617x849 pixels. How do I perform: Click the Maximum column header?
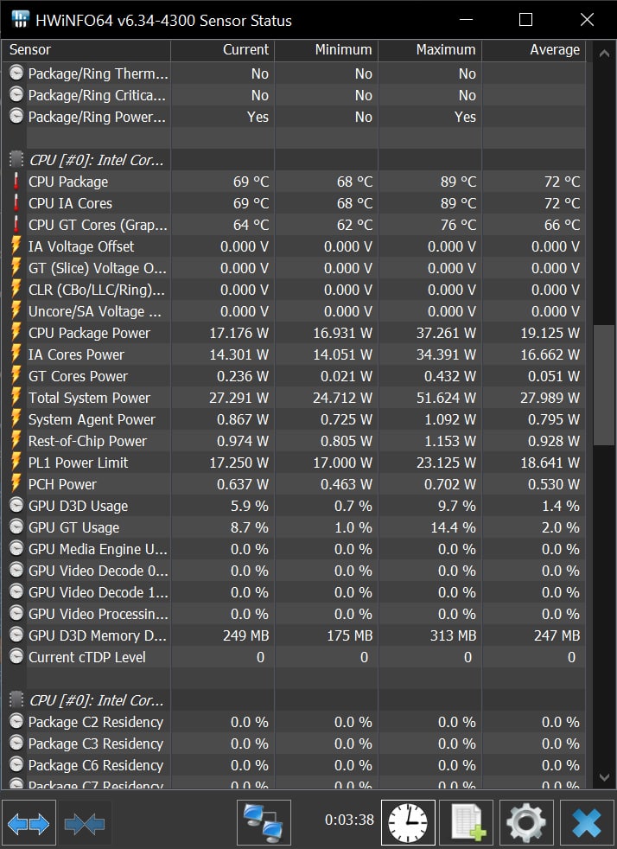[429, 50]
